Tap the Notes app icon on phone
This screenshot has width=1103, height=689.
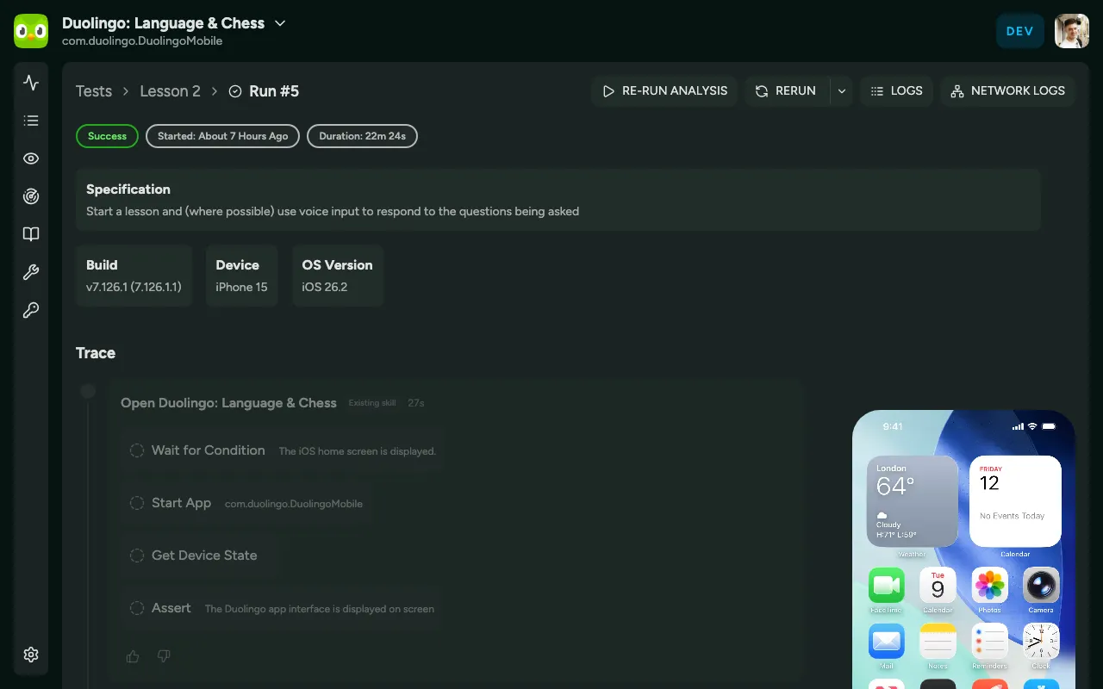pos(938,642)
